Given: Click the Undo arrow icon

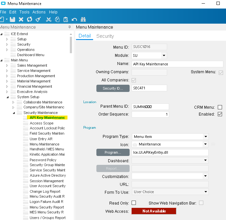Looking at the screenshot, I should [x=74, y=20].
